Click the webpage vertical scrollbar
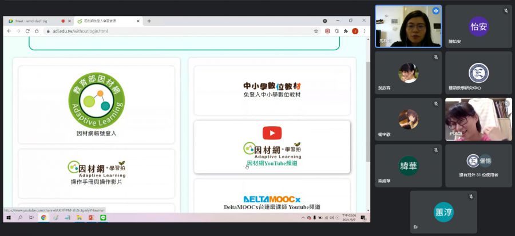515x236 pixels. [367, 114]
